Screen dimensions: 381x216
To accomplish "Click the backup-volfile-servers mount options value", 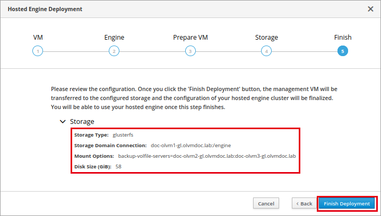I will coord(207,156).
